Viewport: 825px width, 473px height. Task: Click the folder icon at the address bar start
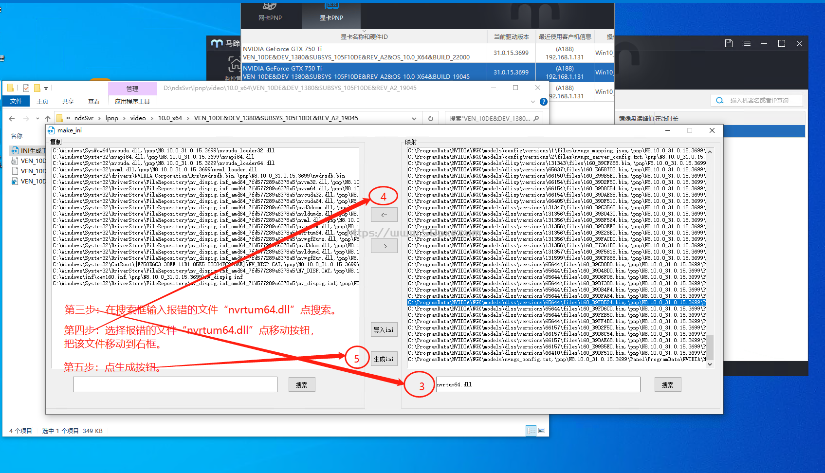(x=59, y=118)
